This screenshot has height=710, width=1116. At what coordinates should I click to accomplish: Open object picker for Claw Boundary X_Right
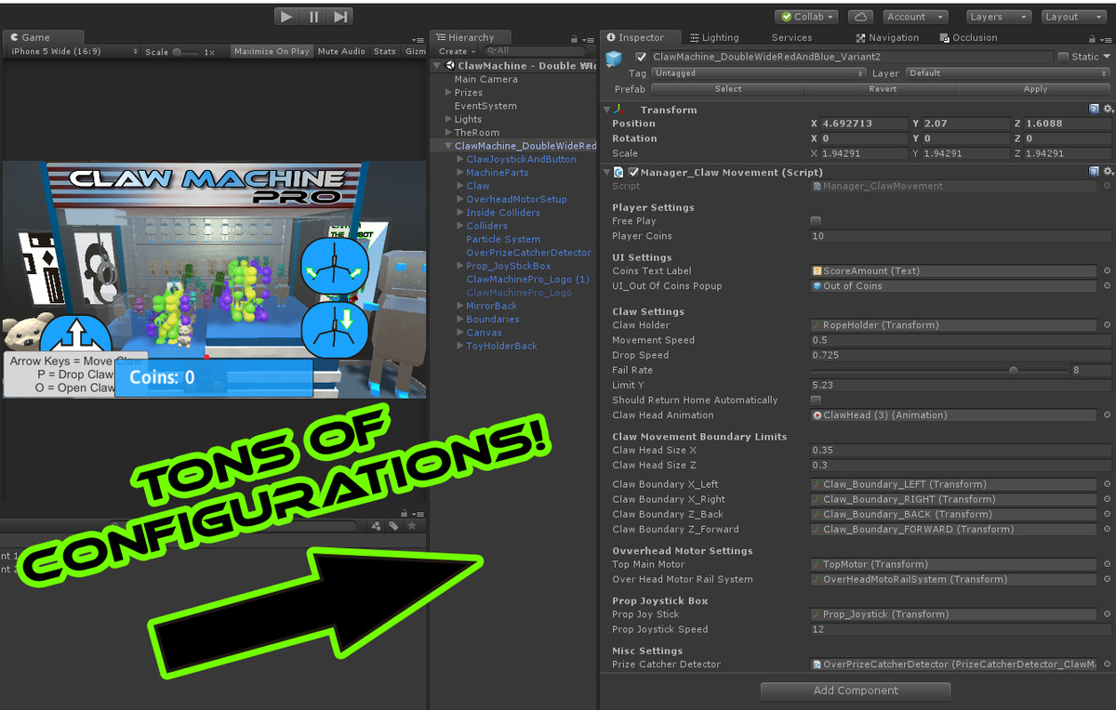click(x=1107, y=499)
